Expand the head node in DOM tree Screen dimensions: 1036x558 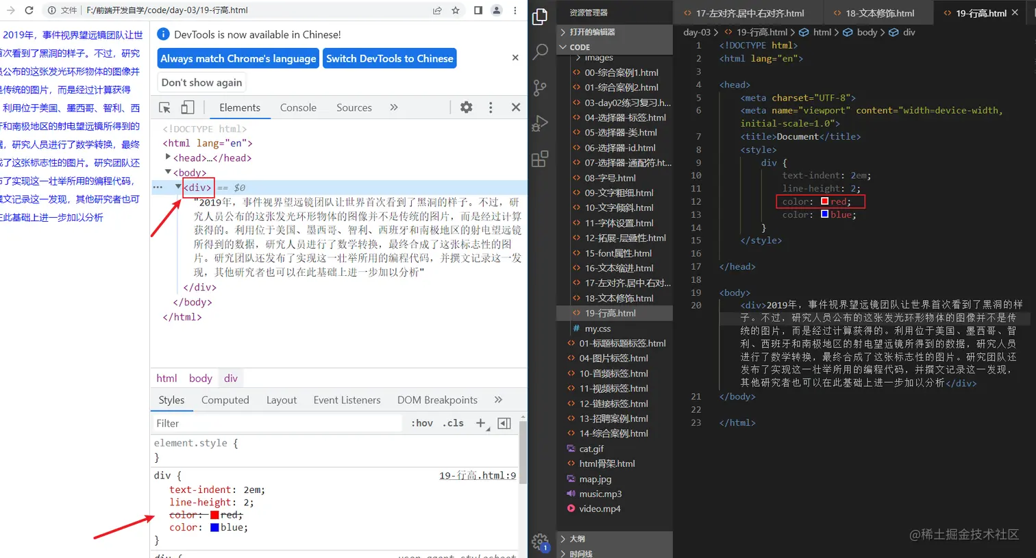(168, 157)
